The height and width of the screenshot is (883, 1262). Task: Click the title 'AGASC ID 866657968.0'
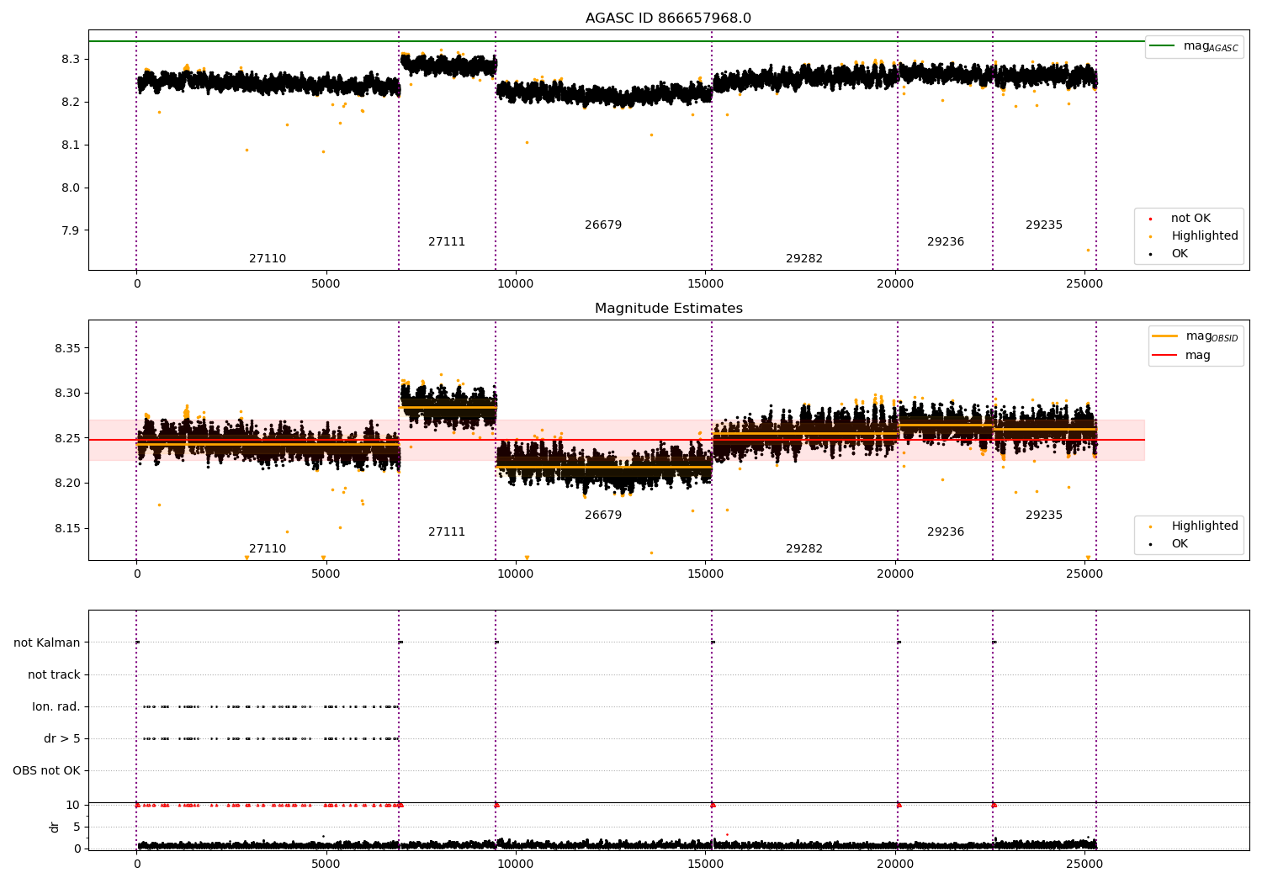tap(668, 19)
